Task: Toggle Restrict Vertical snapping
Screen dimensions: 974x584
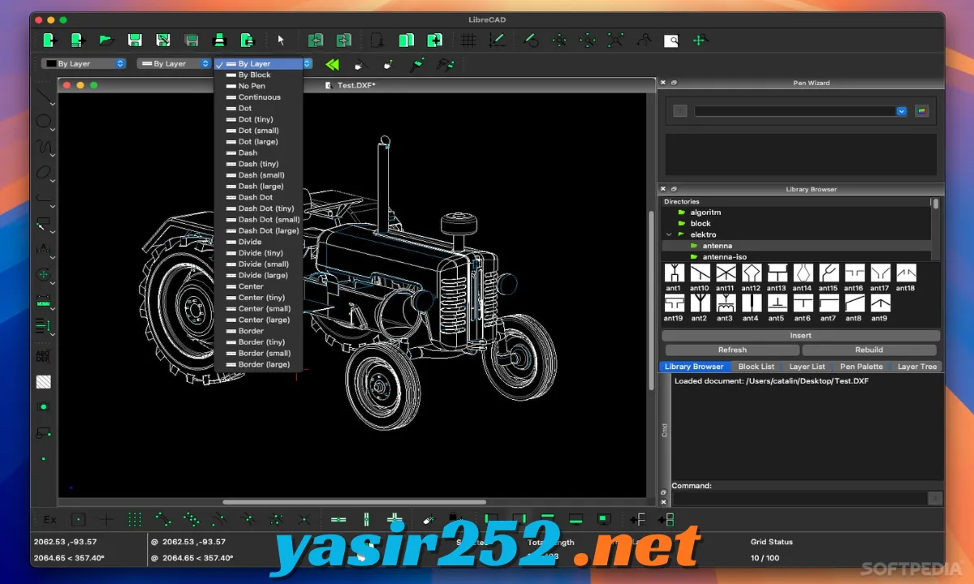Action: coord(366,519)
